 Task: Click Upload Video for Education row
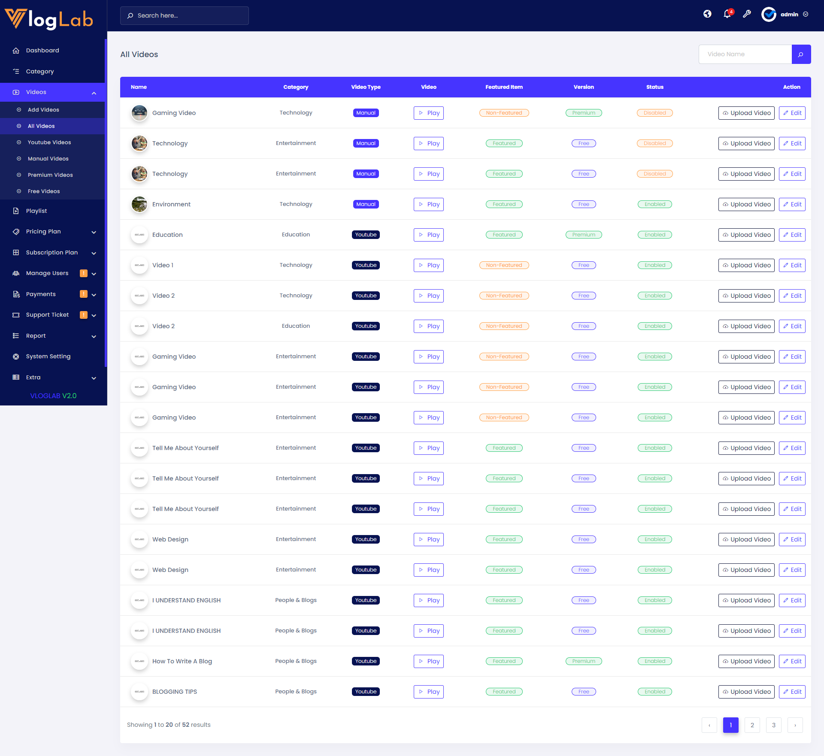tap(746, 235)
